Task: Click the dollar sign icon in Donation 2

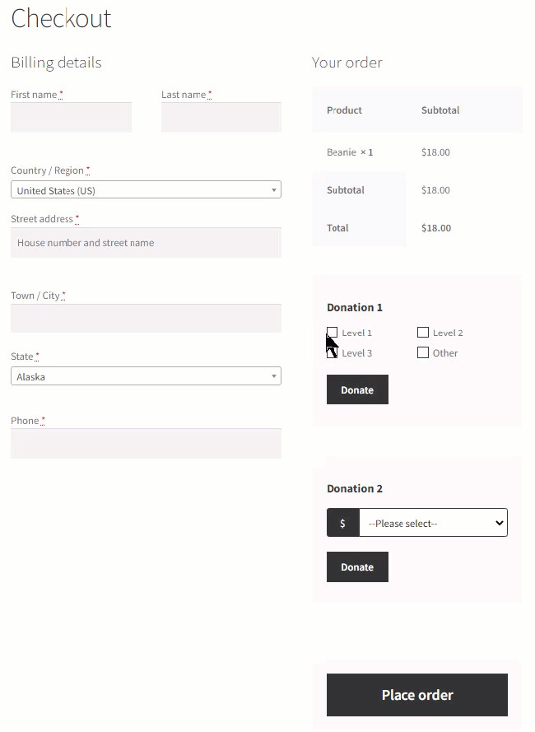Action: [342, 524]
